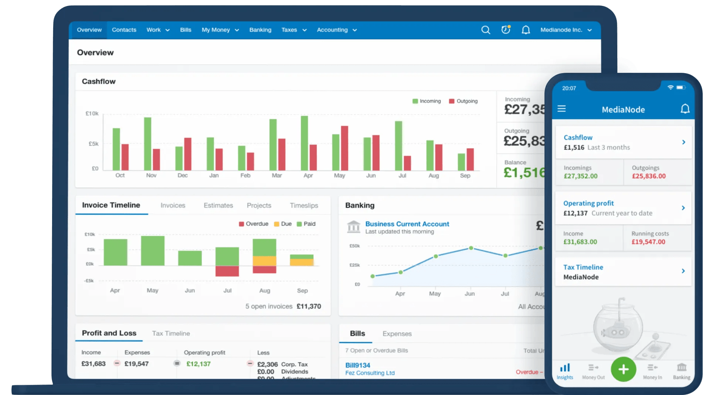717x395 pixels.
Task: Open the Medianode Inc. account dropdown
Action: (x=565, y=30)
